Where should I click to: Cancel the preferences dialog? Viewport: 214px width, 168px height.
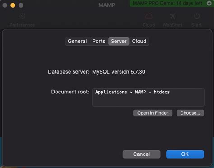pyautogui.click(x=141, y=154)
